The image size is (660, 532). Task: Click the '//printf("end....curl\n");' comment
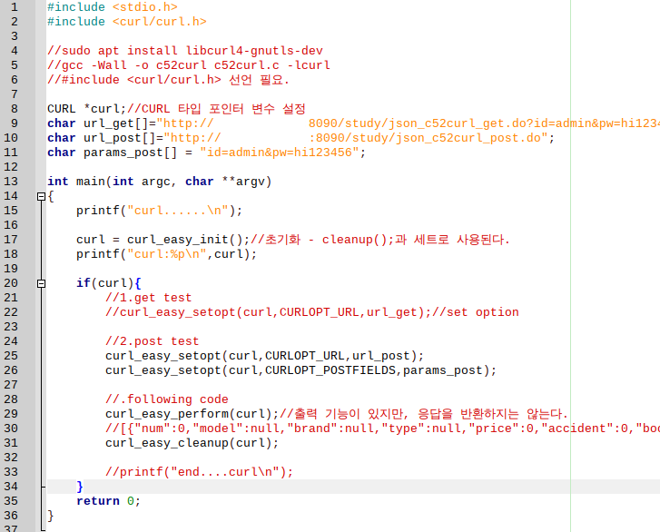(199, 472)
